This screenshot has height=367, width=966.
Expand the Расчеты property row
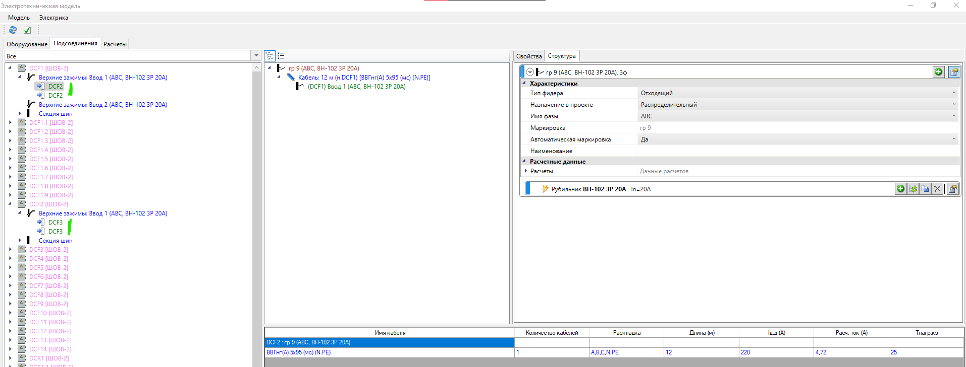point(526,171)
